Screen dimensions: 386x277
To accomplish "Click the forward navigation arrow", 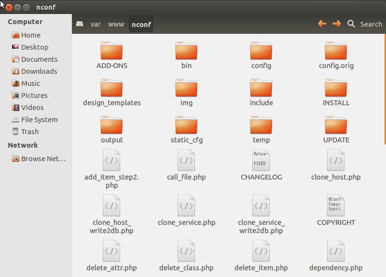I will coord(336,24).
